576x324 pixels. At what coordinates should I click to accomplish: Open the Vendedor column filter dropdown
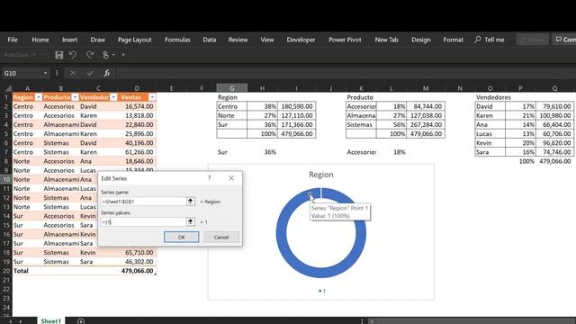113,97
